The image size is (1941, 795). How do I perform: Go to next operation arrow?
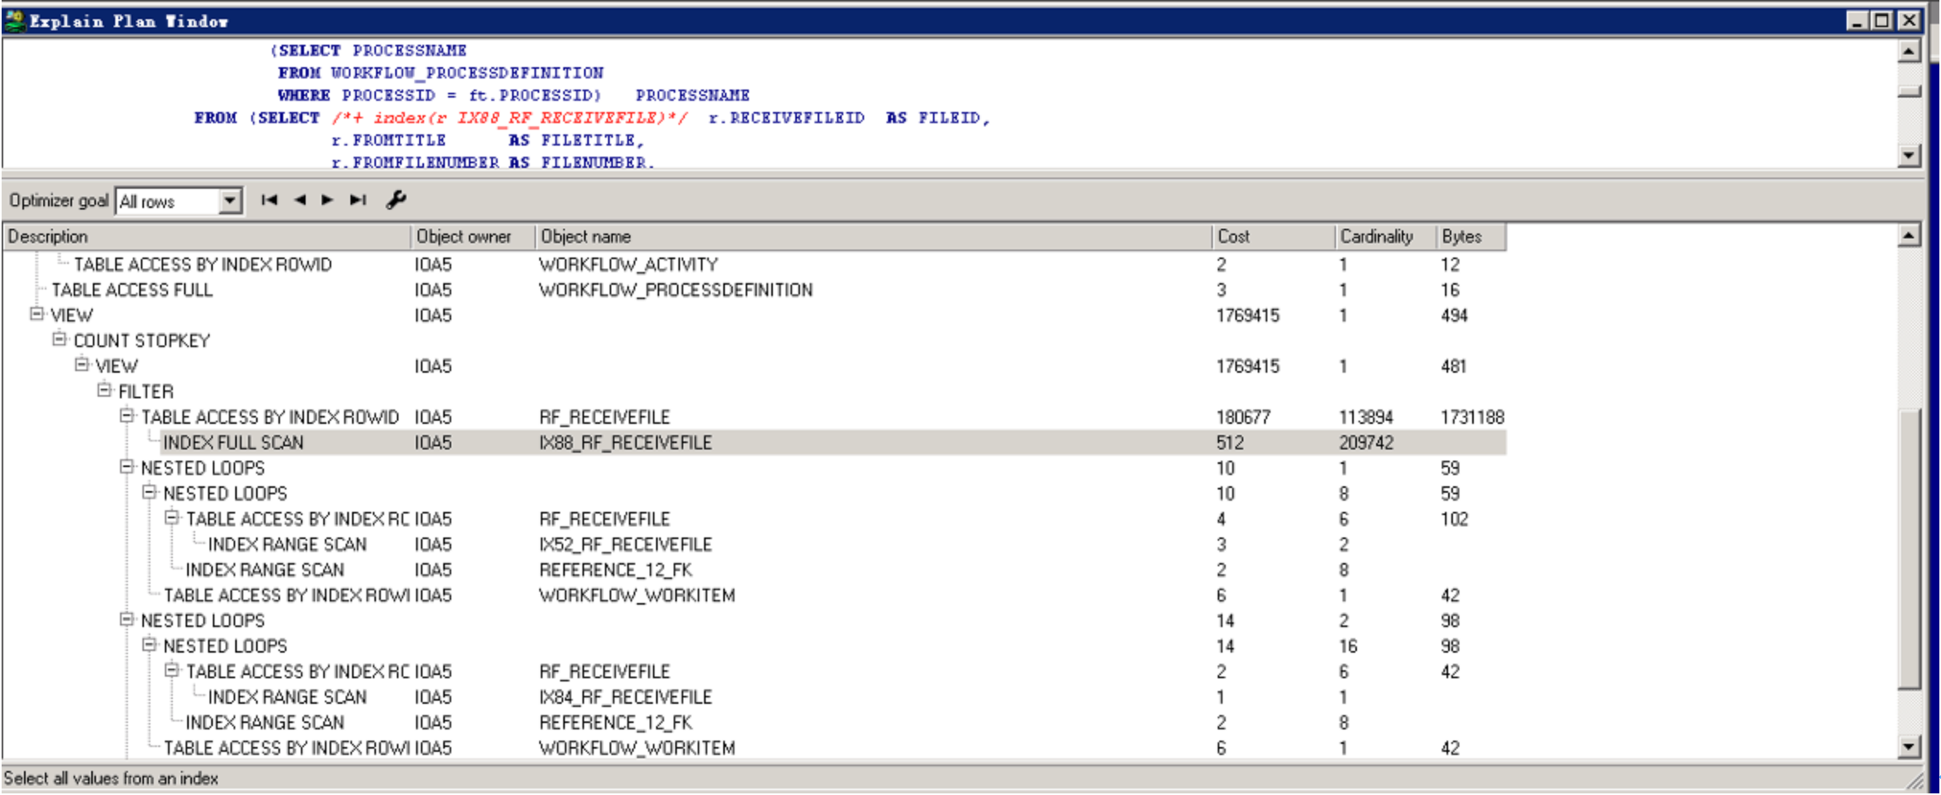(327, 200)
